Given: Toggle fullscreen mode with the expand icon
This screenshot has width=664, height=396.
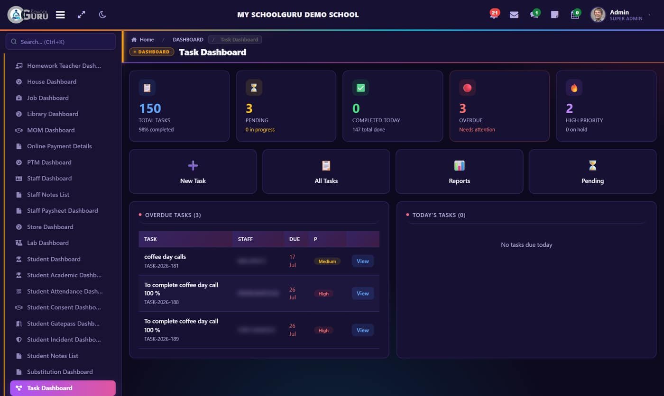Looking at the screenshot, I should 82,15.
